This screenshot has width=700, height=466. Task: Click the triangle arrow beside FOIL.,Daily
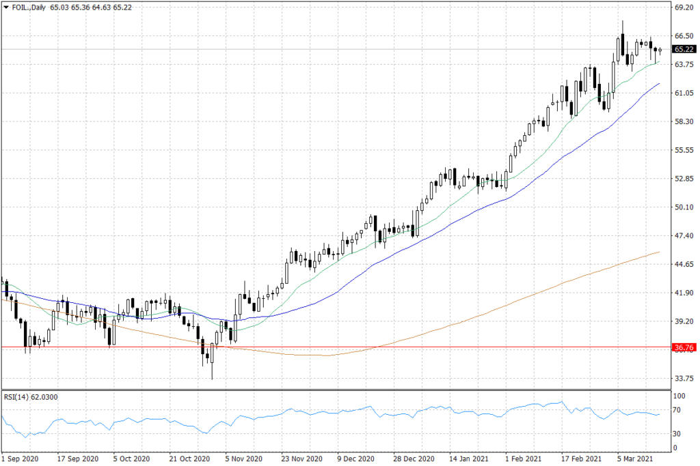point(5,8)
